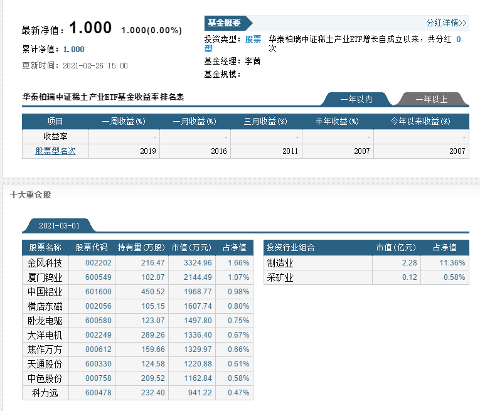480x411 pixels.
Task: Select the 焦作万方 stock name
Action: [x=45, y=350]
